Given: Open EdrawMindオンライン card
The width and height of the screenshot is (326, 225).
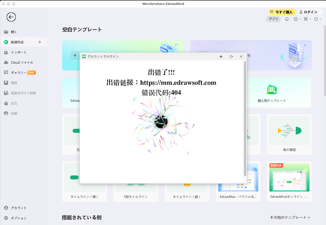Looking at the screenshot, I should point(289,181).
